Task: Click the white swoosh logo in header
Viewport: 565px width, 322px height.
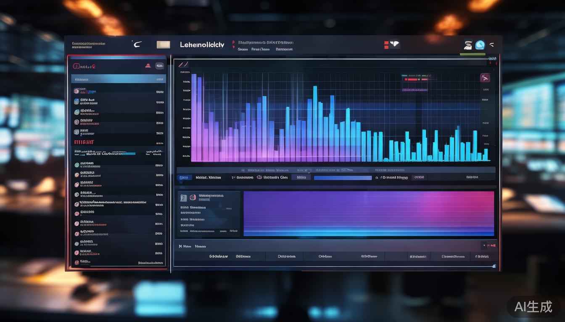Action: (x=137, y=44)
